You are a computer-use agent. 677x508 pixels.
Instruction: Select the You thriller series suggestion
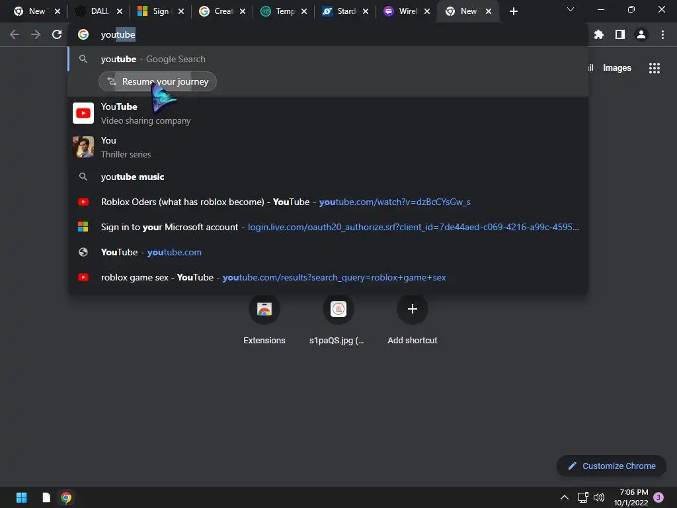coord(328,147)
